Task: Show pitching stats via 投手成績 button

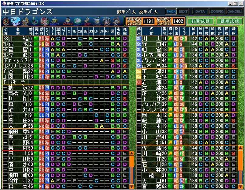Action: click(229, 21)
